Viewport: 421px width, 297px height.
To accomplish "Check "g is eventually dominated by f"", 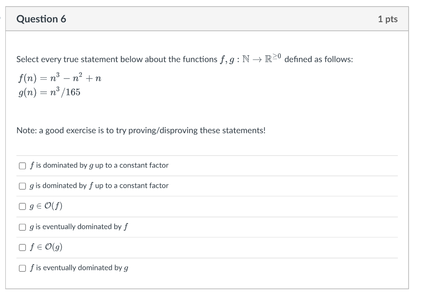I will [22, 227].
